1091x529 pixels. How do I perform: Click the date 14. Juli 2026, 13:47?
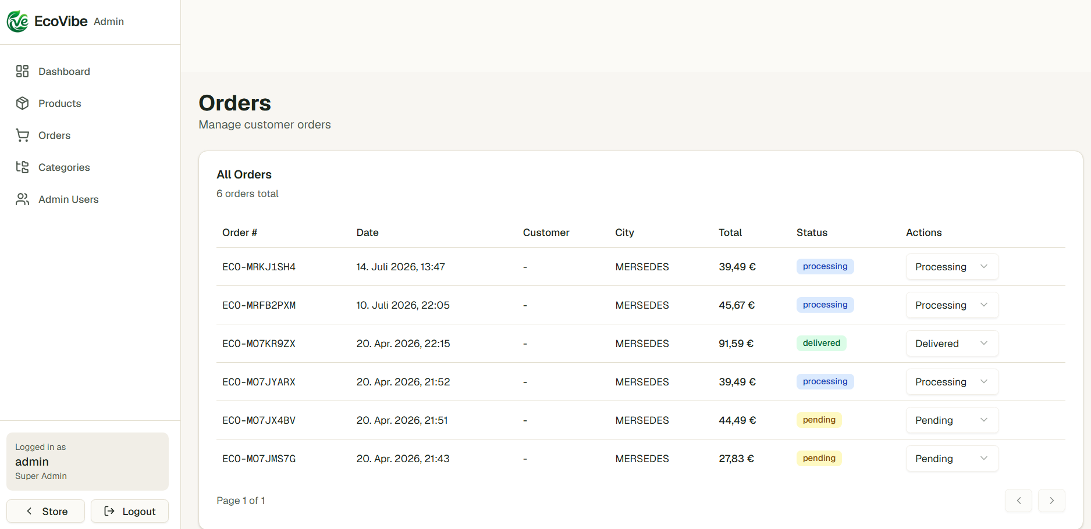(x=401, y=267)
